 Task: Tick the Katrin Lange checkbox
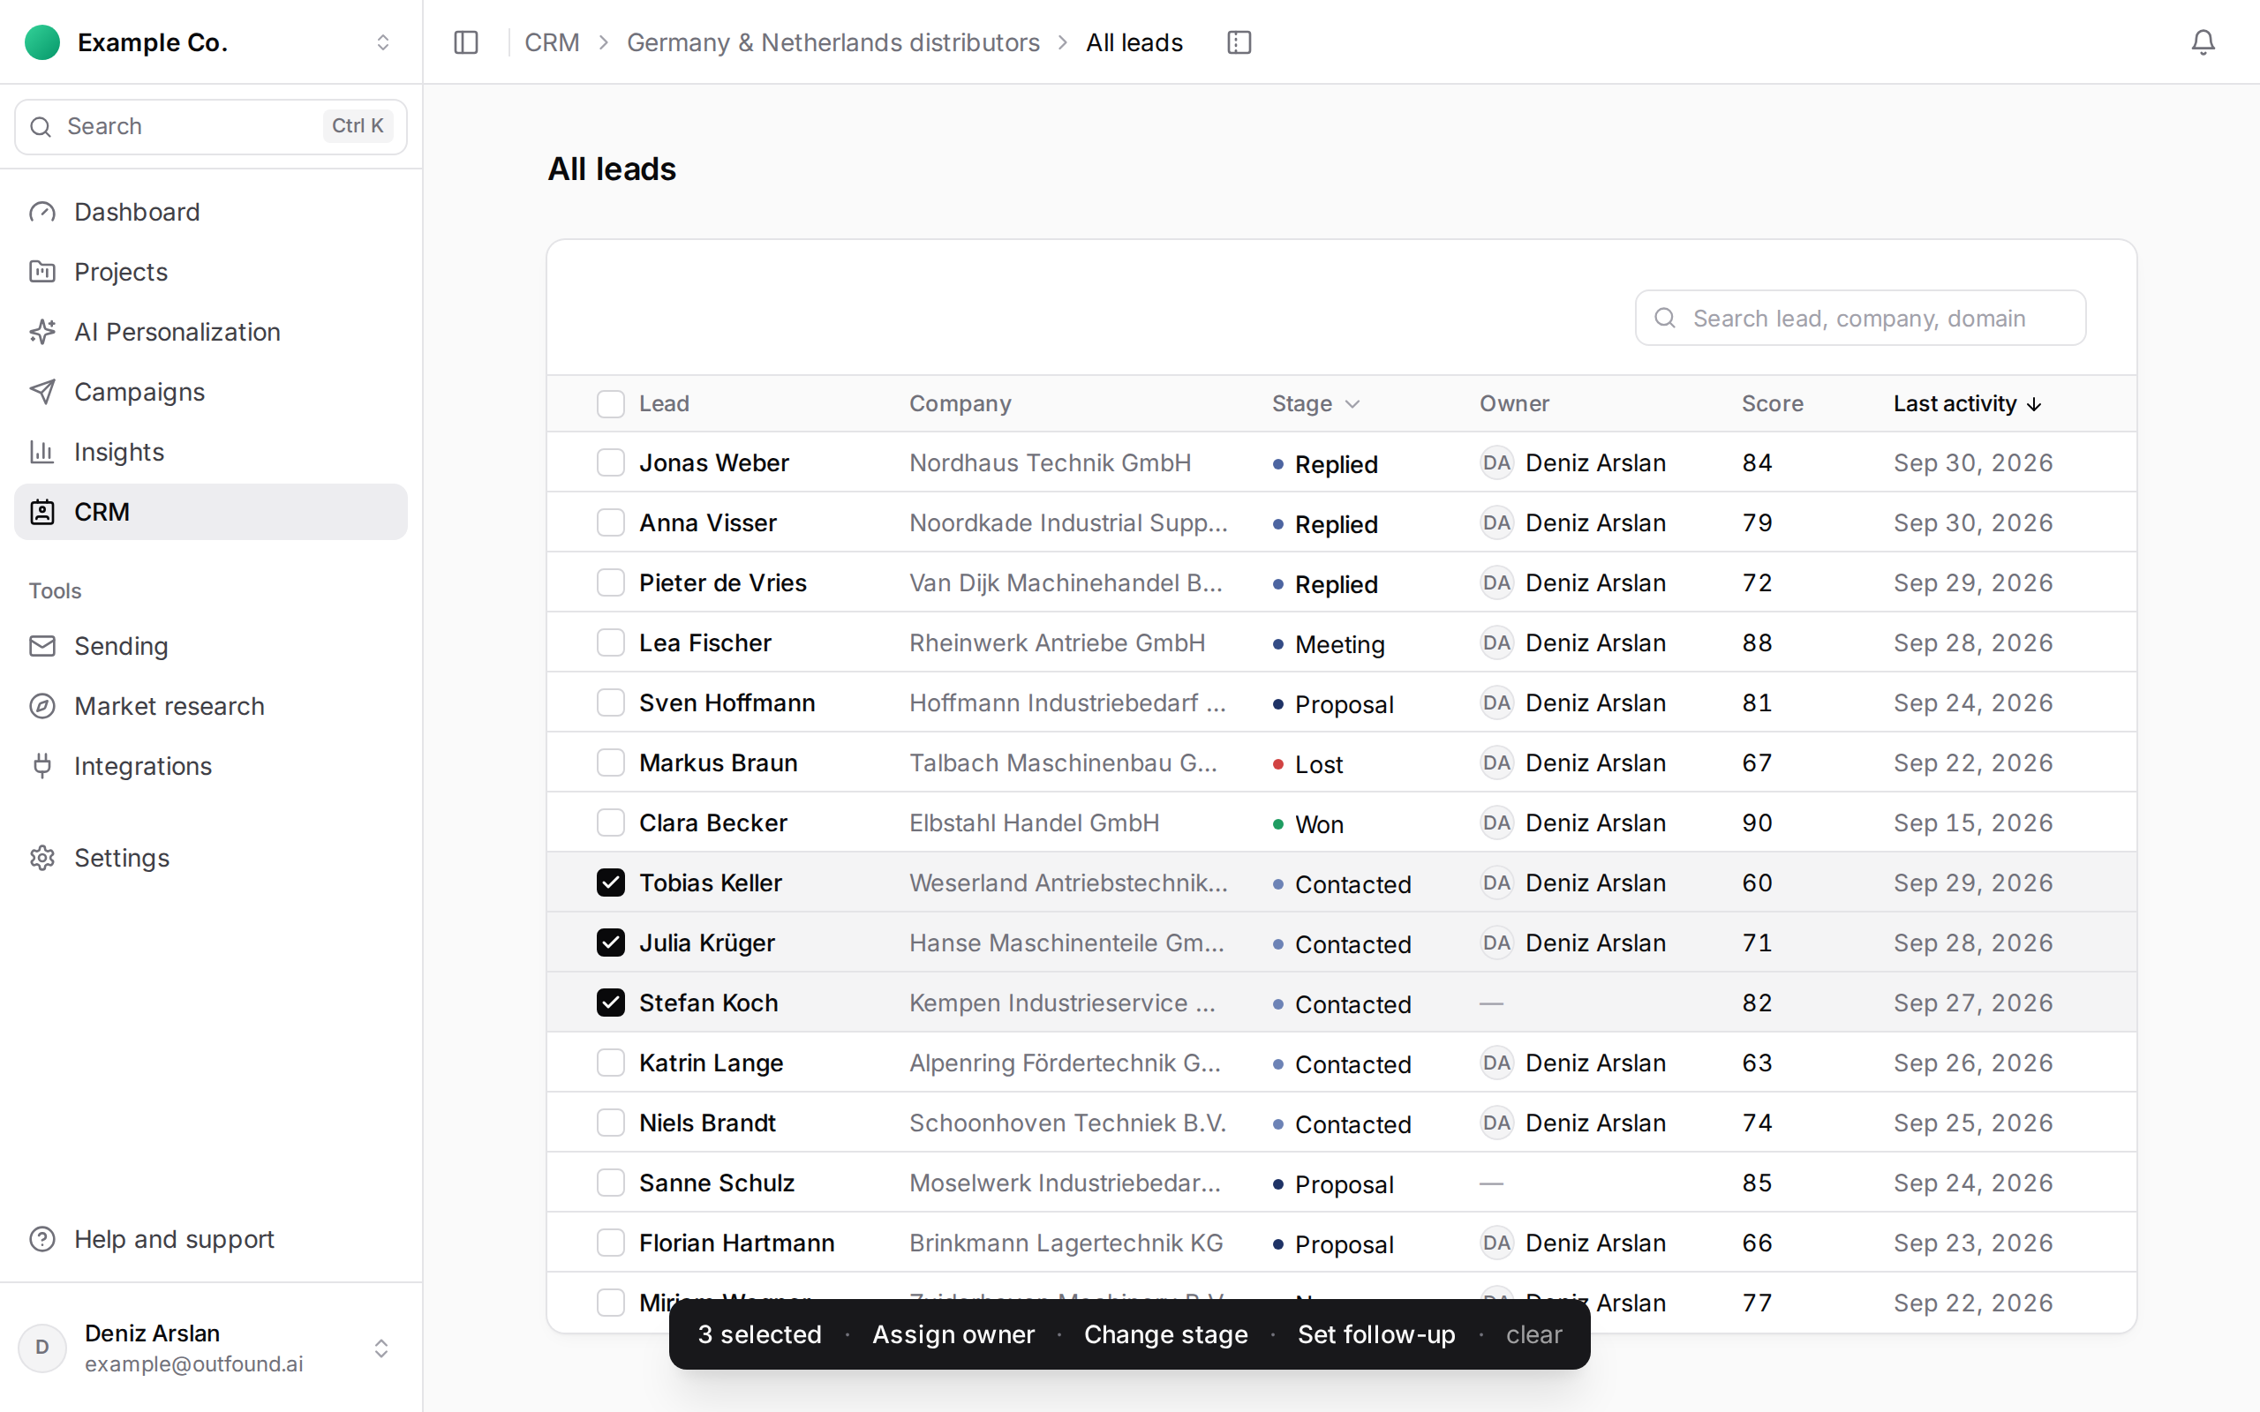[610, 1063]
